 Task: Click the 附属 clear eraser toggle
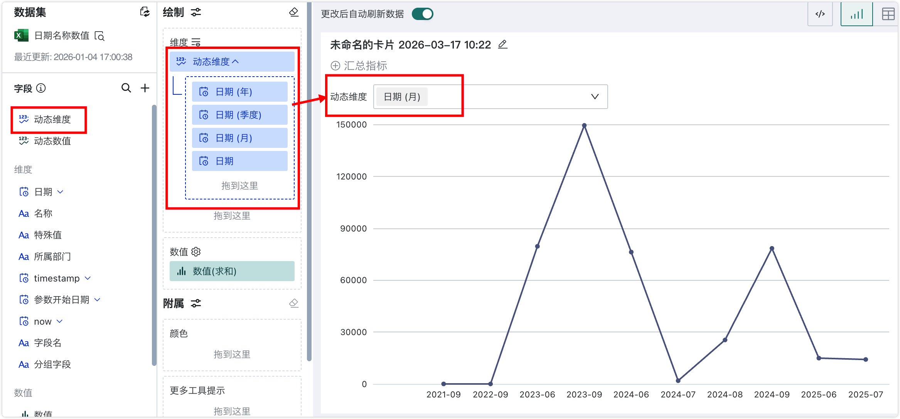(294, 303)
